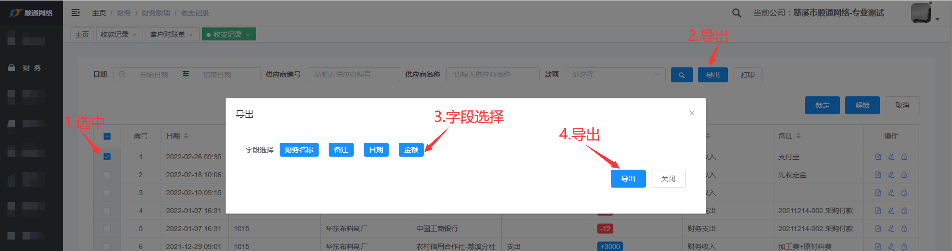
Task: Collapse the sidebar with the hamburger icon
Action: pos(76,12)
